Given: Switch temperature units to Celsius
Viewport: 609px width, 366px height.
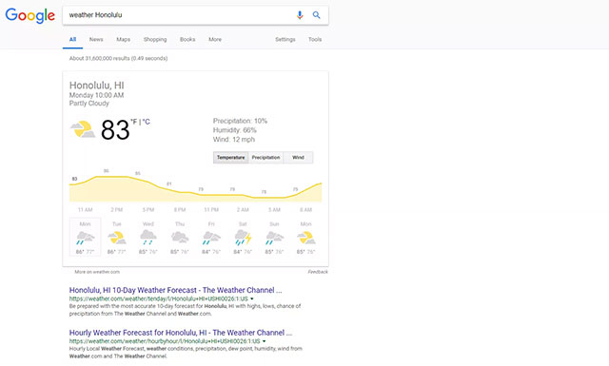Looking at the screenshot, I should [147, 122].
